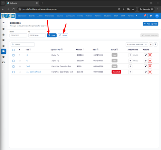The image size is (161, 150).
Task: Delete expense v3 with trash icon
Action: [x=150, y=55]
